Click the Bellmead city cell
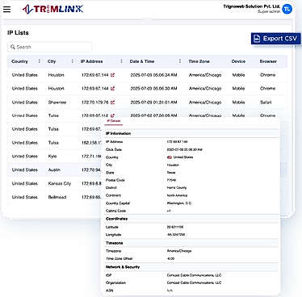The width and height of the screenshot is (302, 297). pyautogui.click(x=57, y=197)
